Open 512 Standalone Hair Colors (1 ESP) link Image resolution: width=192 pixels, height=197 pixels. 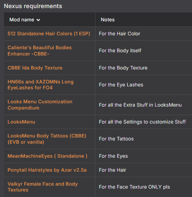click(x=49, y=34)
